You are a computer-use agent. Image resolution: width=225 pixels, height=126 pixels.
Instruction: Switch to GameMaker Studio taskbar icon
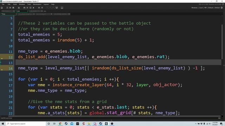point(106,124)
